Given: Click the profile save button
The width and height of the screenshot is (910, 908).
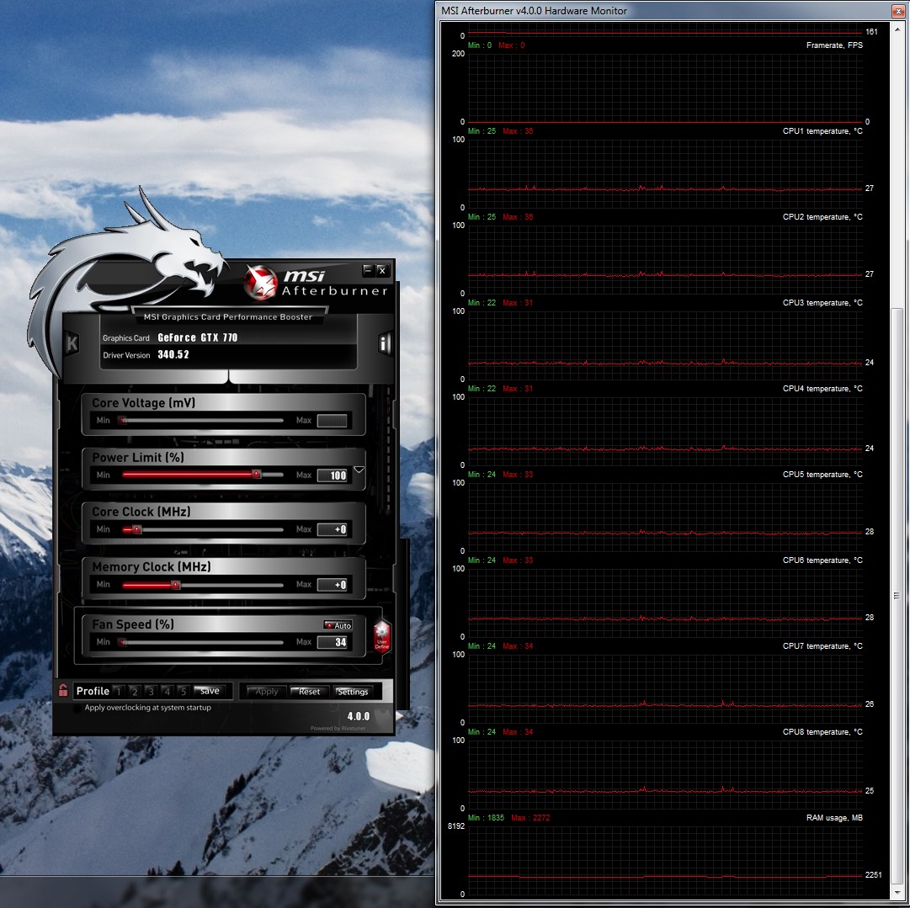Looking at the screenshot, I should [x=210, y=691].
